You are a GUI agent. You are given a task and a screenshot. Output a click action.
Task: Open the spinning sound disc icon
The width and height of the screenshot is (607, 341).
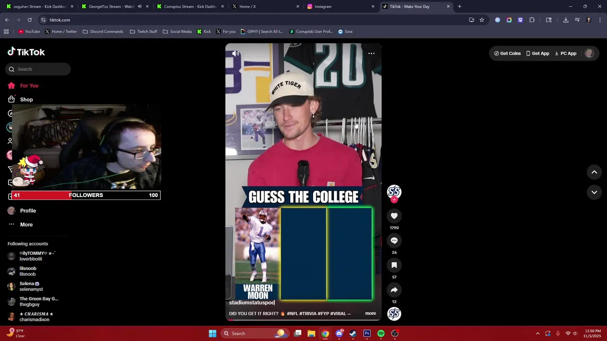pos(394,314)
